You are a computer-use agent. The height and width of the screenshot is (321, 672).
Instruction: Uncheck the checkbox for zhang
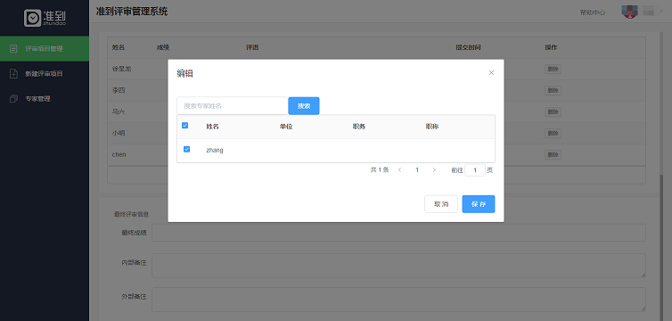[x=186, y=149]
